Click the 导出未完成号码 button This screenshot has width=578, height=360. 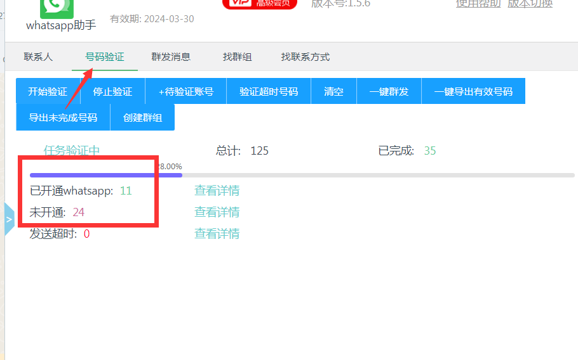(x=63, y=117)
